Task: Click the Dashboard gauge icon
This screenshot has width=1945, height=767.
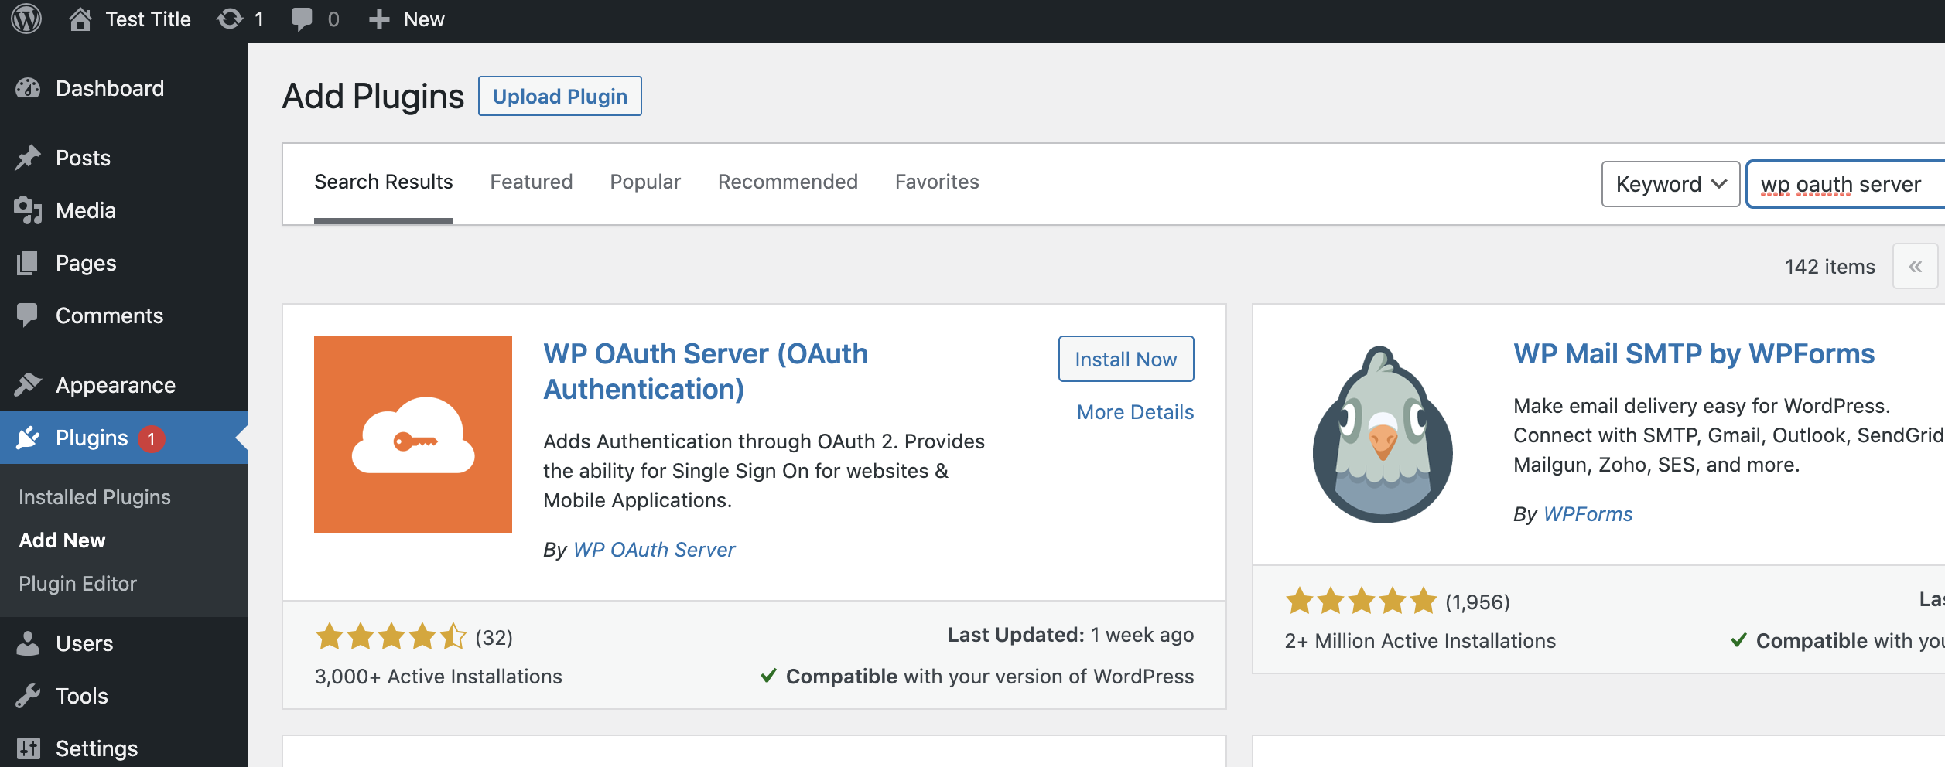Action: 28,88
